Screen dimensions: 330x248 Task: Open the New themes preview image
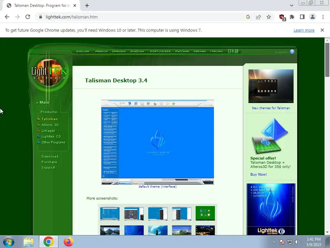pyautogui.click(x=271, y=86)
